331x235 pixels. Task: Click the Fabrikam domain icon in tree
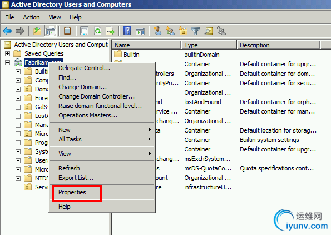tap(18, 62)
